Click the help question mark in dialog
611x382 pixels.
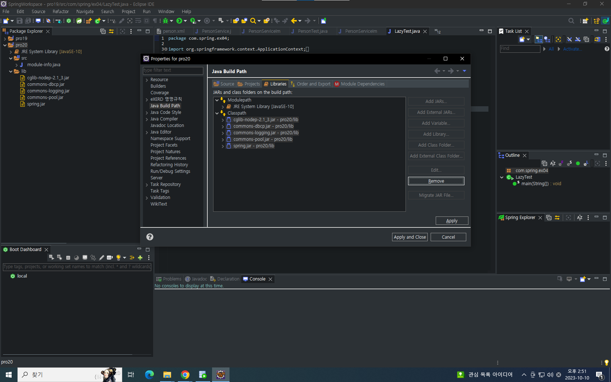coord(150,237)
